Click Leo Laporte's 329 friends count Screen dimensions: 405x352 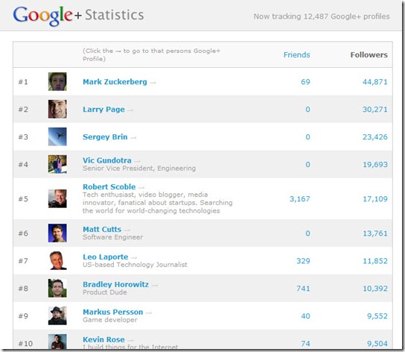303,261
